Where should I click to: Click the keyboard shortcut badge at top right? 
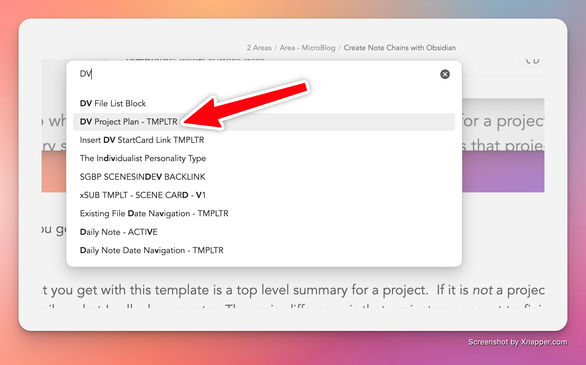point(532,62)
